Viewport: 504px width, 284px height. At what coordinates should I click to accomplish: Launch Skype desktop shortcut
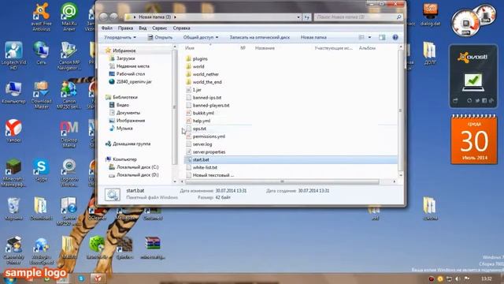pyautogui.click(x=41, y=170)
